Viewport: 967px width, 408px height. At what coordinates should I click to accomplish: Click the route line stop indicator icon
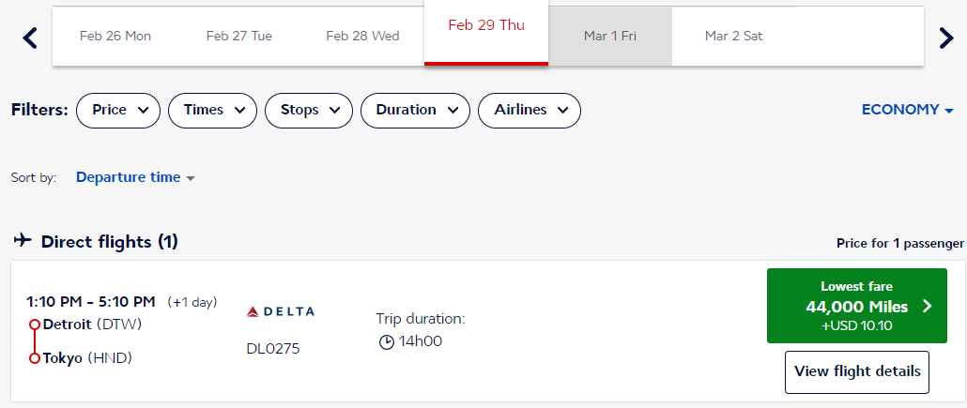click(x=35, y=341)
